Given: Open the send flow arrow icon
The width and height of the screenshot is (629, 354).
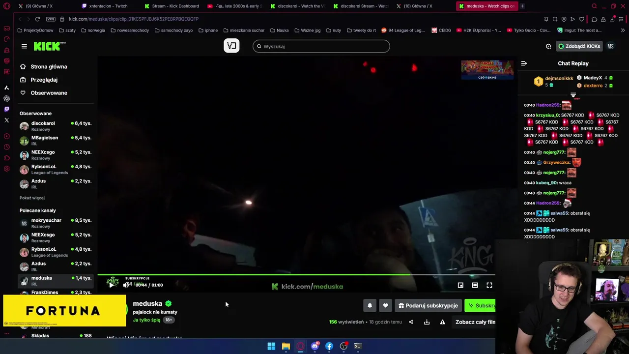Looking at the screenshot, I should pyautogui.click(x=572, y=19).
